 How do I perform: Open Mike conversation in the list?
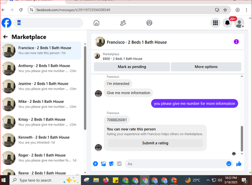pyautogui.click(x=41, y=104)
